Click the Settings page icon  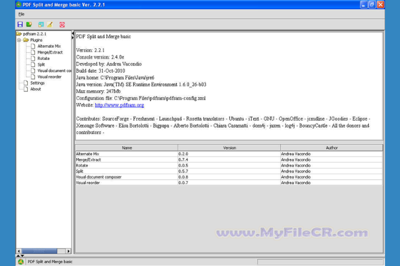26,83
